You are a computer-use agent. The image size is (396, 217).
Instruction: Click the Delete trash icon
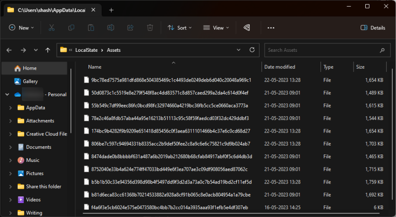[x=150, y=28]
